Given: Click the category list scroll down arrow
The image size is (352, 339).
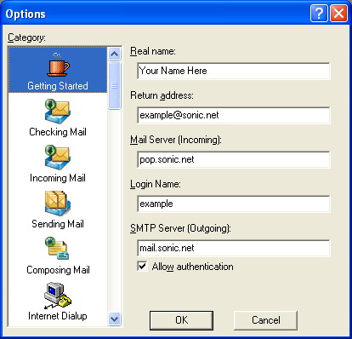Looking at the screenshot, I should click(x=115, y=319).
